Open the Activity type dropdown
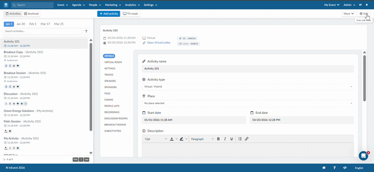 (248, 87)
